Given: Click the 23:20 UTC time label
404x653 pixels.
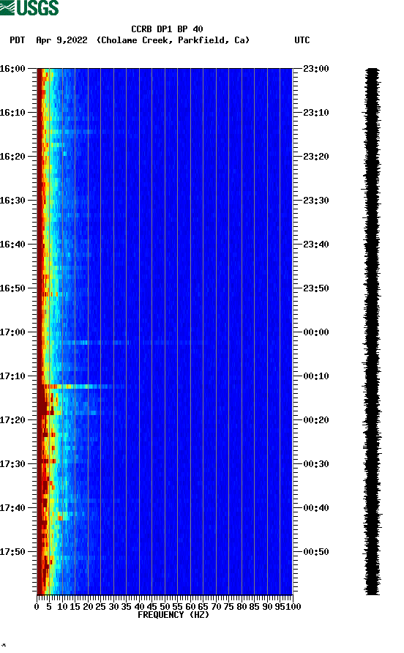Looking at the screenshot, I should point(316,156).
